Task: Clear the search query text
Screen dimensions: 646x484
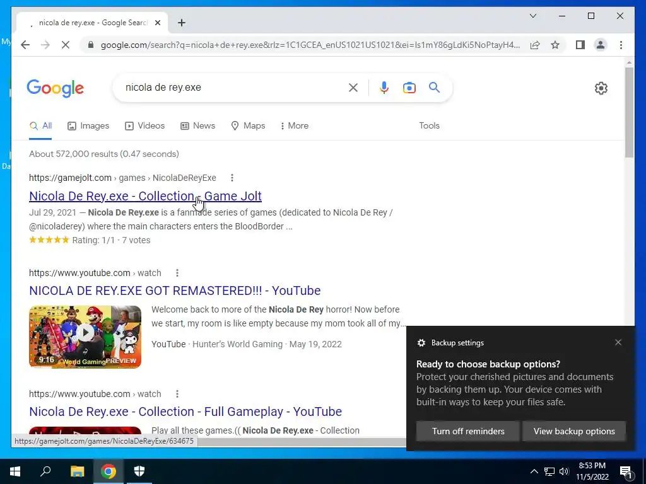Action: click(353, 87)
